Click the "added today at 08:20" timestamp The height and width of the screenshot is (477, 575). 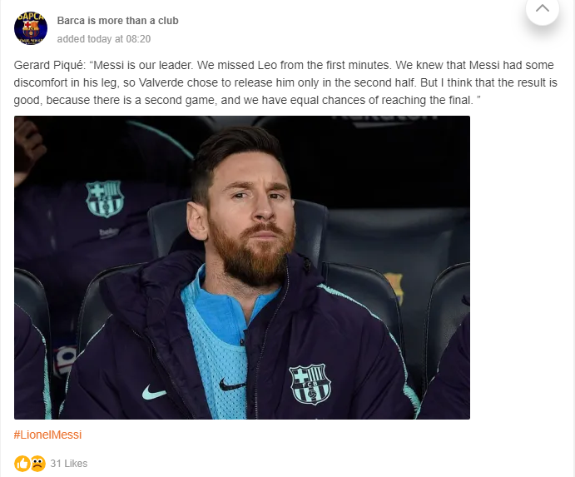point(104,39)
